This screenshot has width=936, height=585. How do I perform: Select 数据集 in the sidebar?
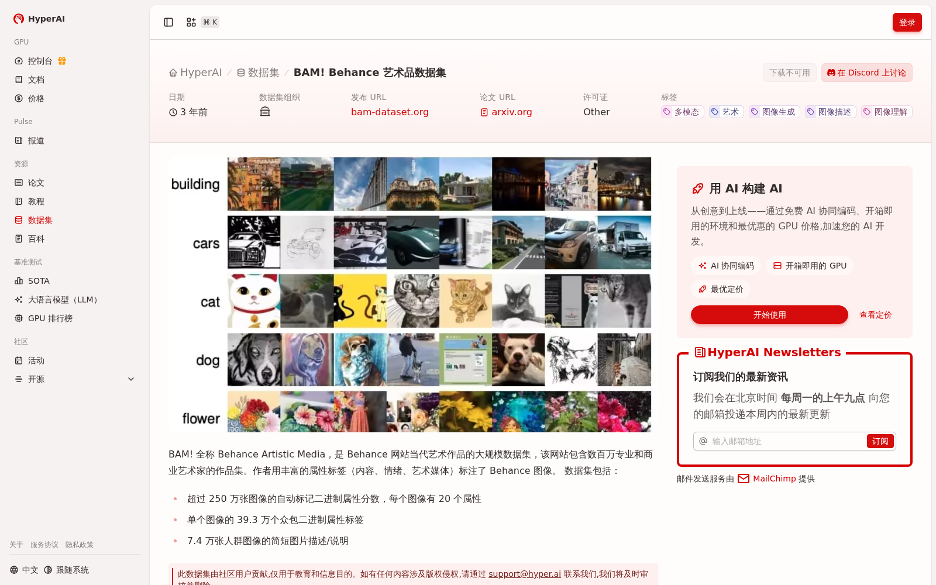(75, 220)
